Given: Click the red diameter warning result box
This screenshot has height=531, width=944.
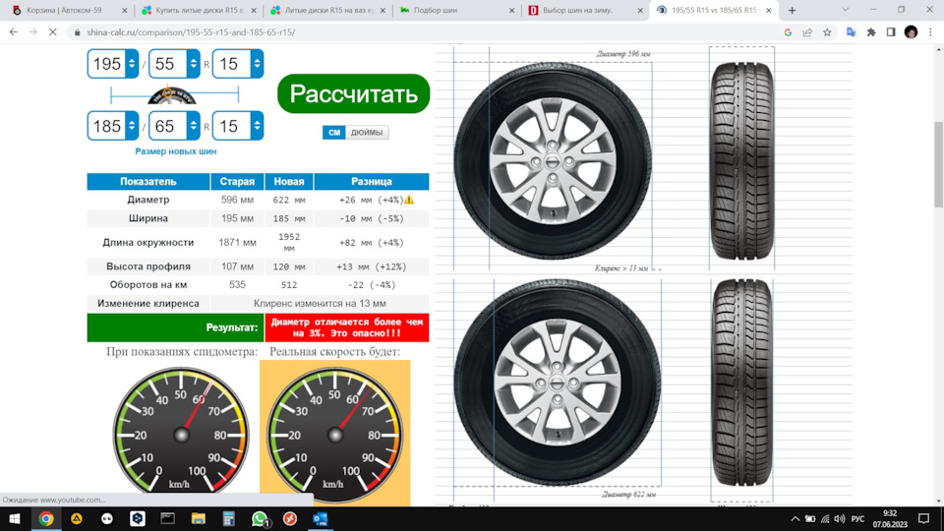Looking at the screenshot, I should point(347,327).
